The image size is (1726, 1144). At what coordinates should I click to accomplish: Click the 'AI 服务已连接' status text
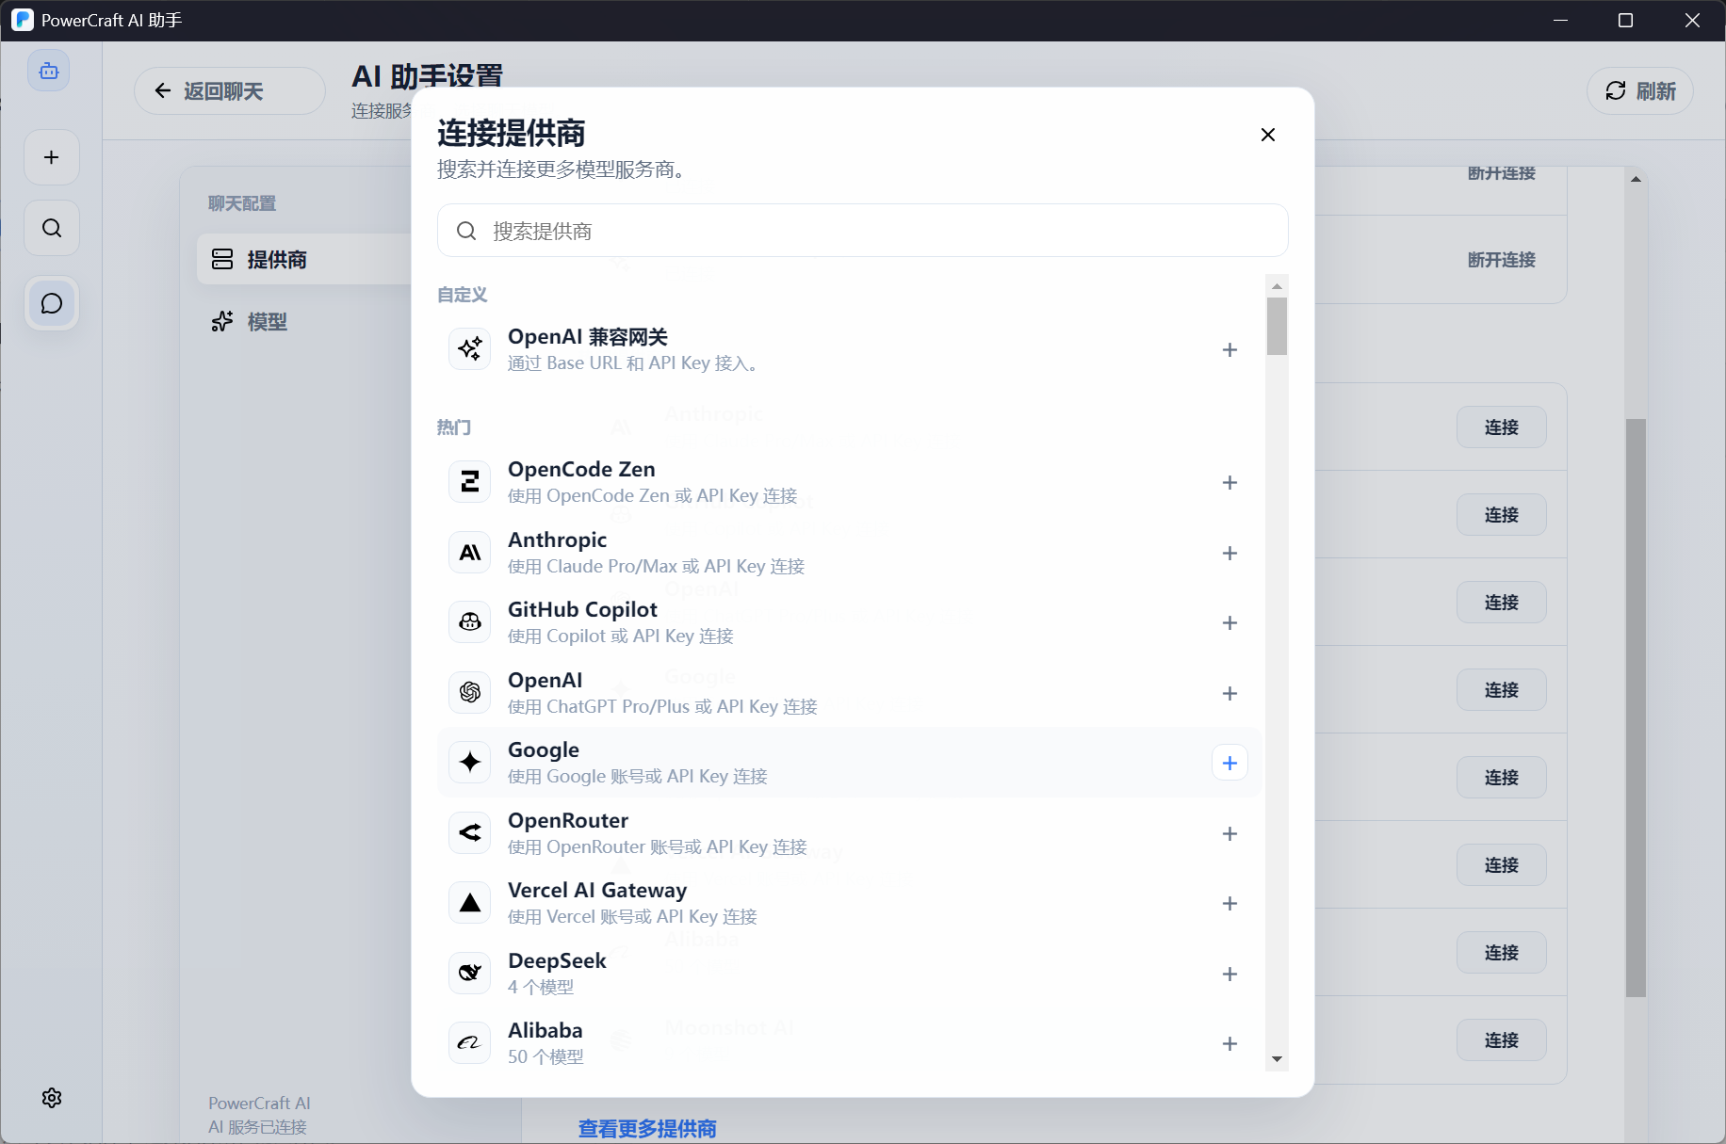click(257, 1127)
